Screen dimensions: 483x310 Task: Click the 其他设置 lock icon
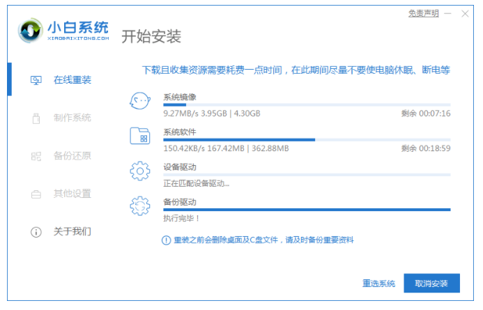coord(36,194)
